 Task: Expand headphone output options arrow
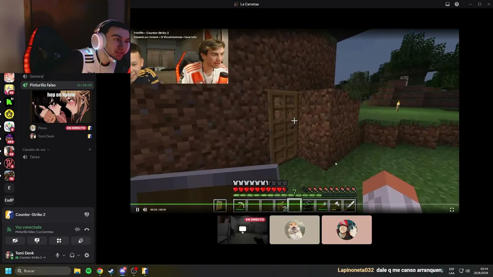coord(79,255)
